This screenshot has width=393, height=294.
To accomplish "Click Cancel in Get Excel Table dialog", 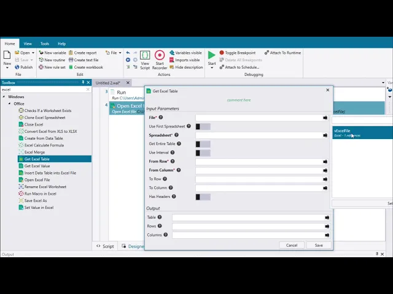I will 292,245.
